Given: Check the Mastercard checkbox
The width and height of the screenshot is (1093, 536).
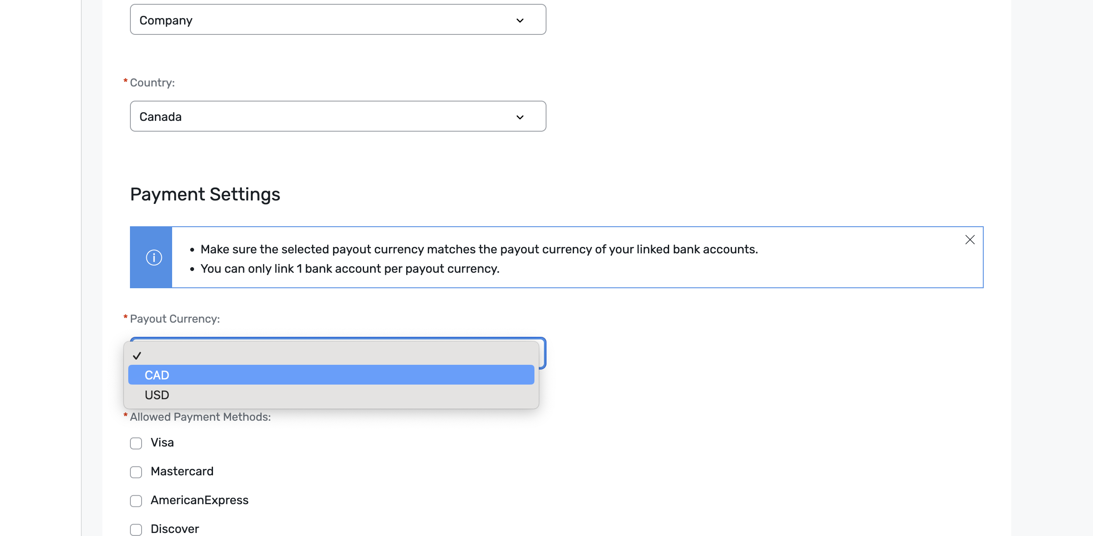Looking at the screenshot, I should coord(136,472).
